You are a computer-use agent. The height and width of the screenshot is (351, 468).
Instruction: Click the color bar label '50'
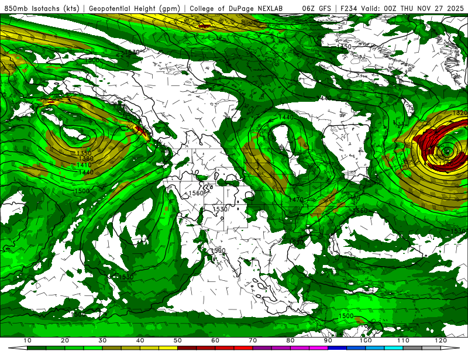point(178,340)
